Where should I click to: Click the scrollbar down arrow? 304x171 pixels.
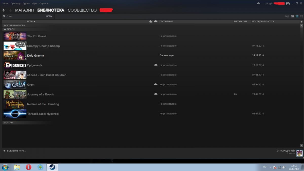click(301, 145)
